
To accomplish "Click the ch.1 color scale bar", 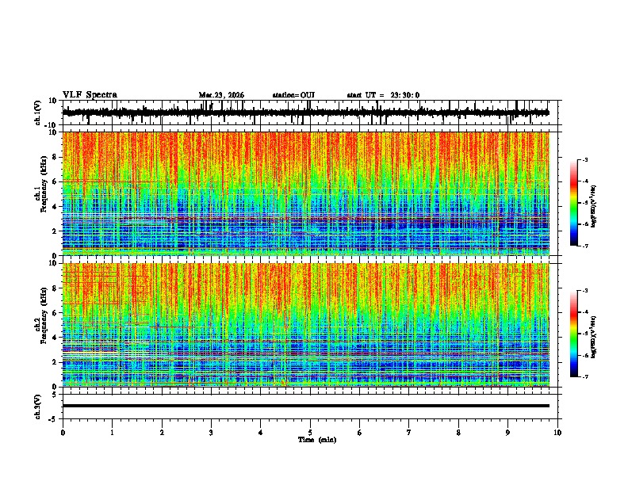I will pos(573,203).
